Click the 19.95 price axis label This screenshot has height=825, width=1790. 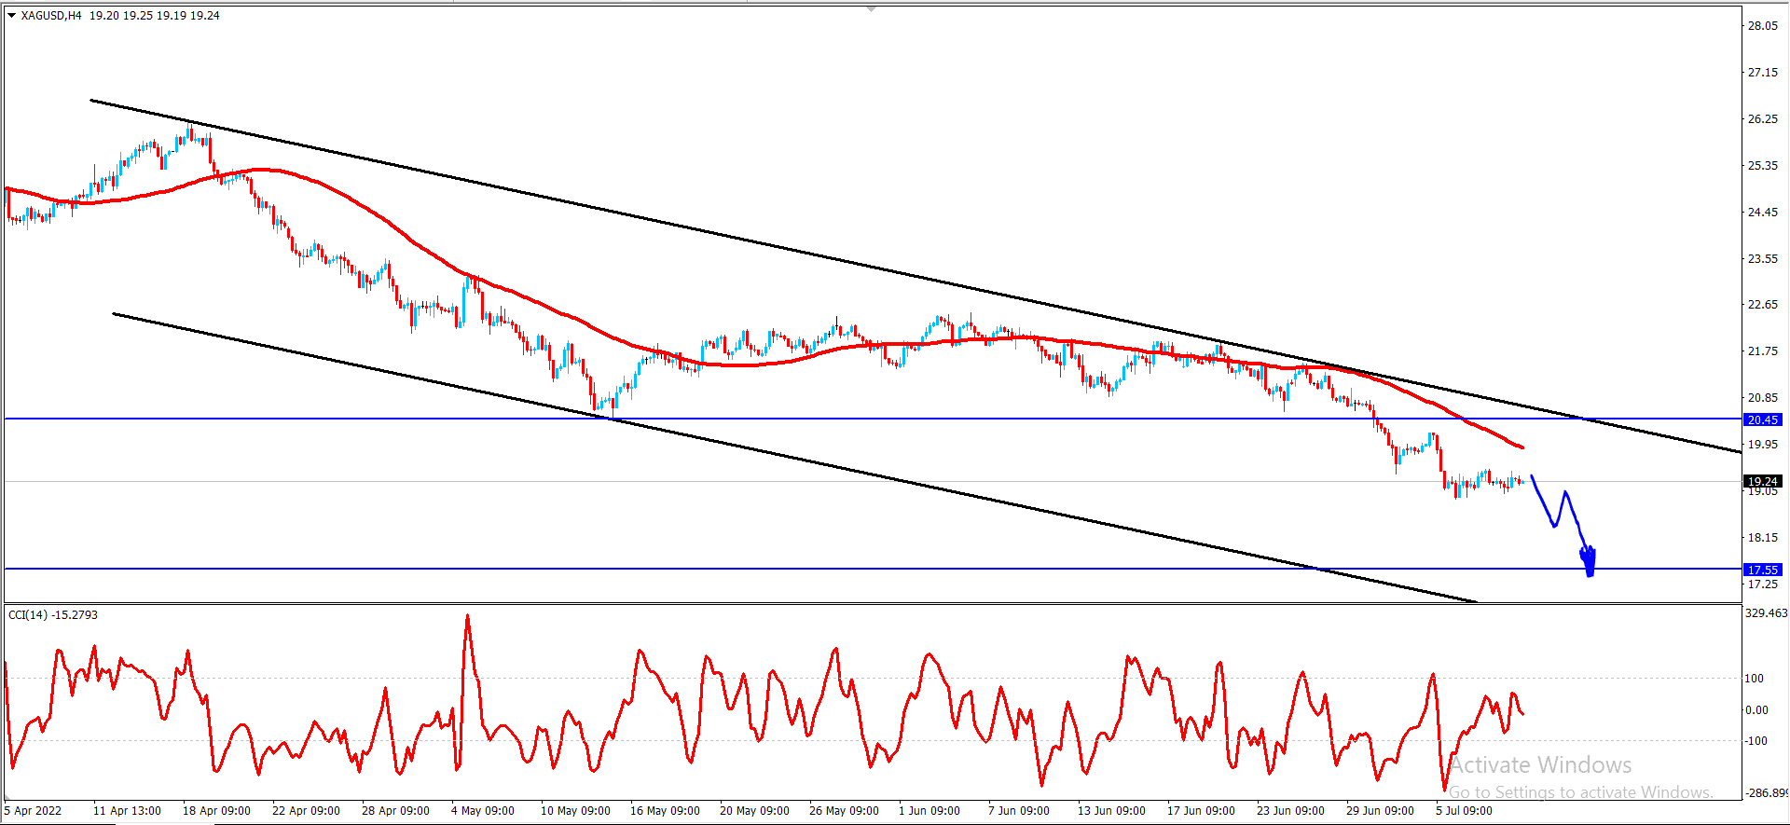click(1762, 444)
